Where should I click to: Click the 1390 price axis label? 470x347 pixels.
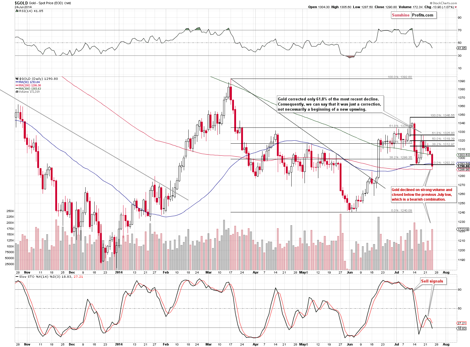pyautogui.click(x=462, y=81)
